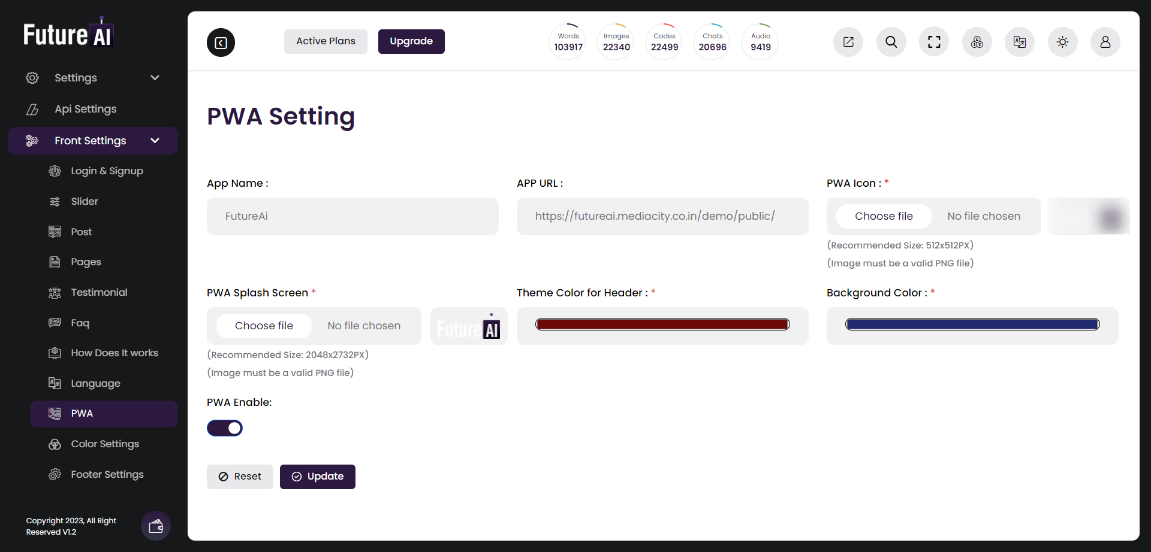Choose a file for the PWA Splash Screen

click(264, 325)
